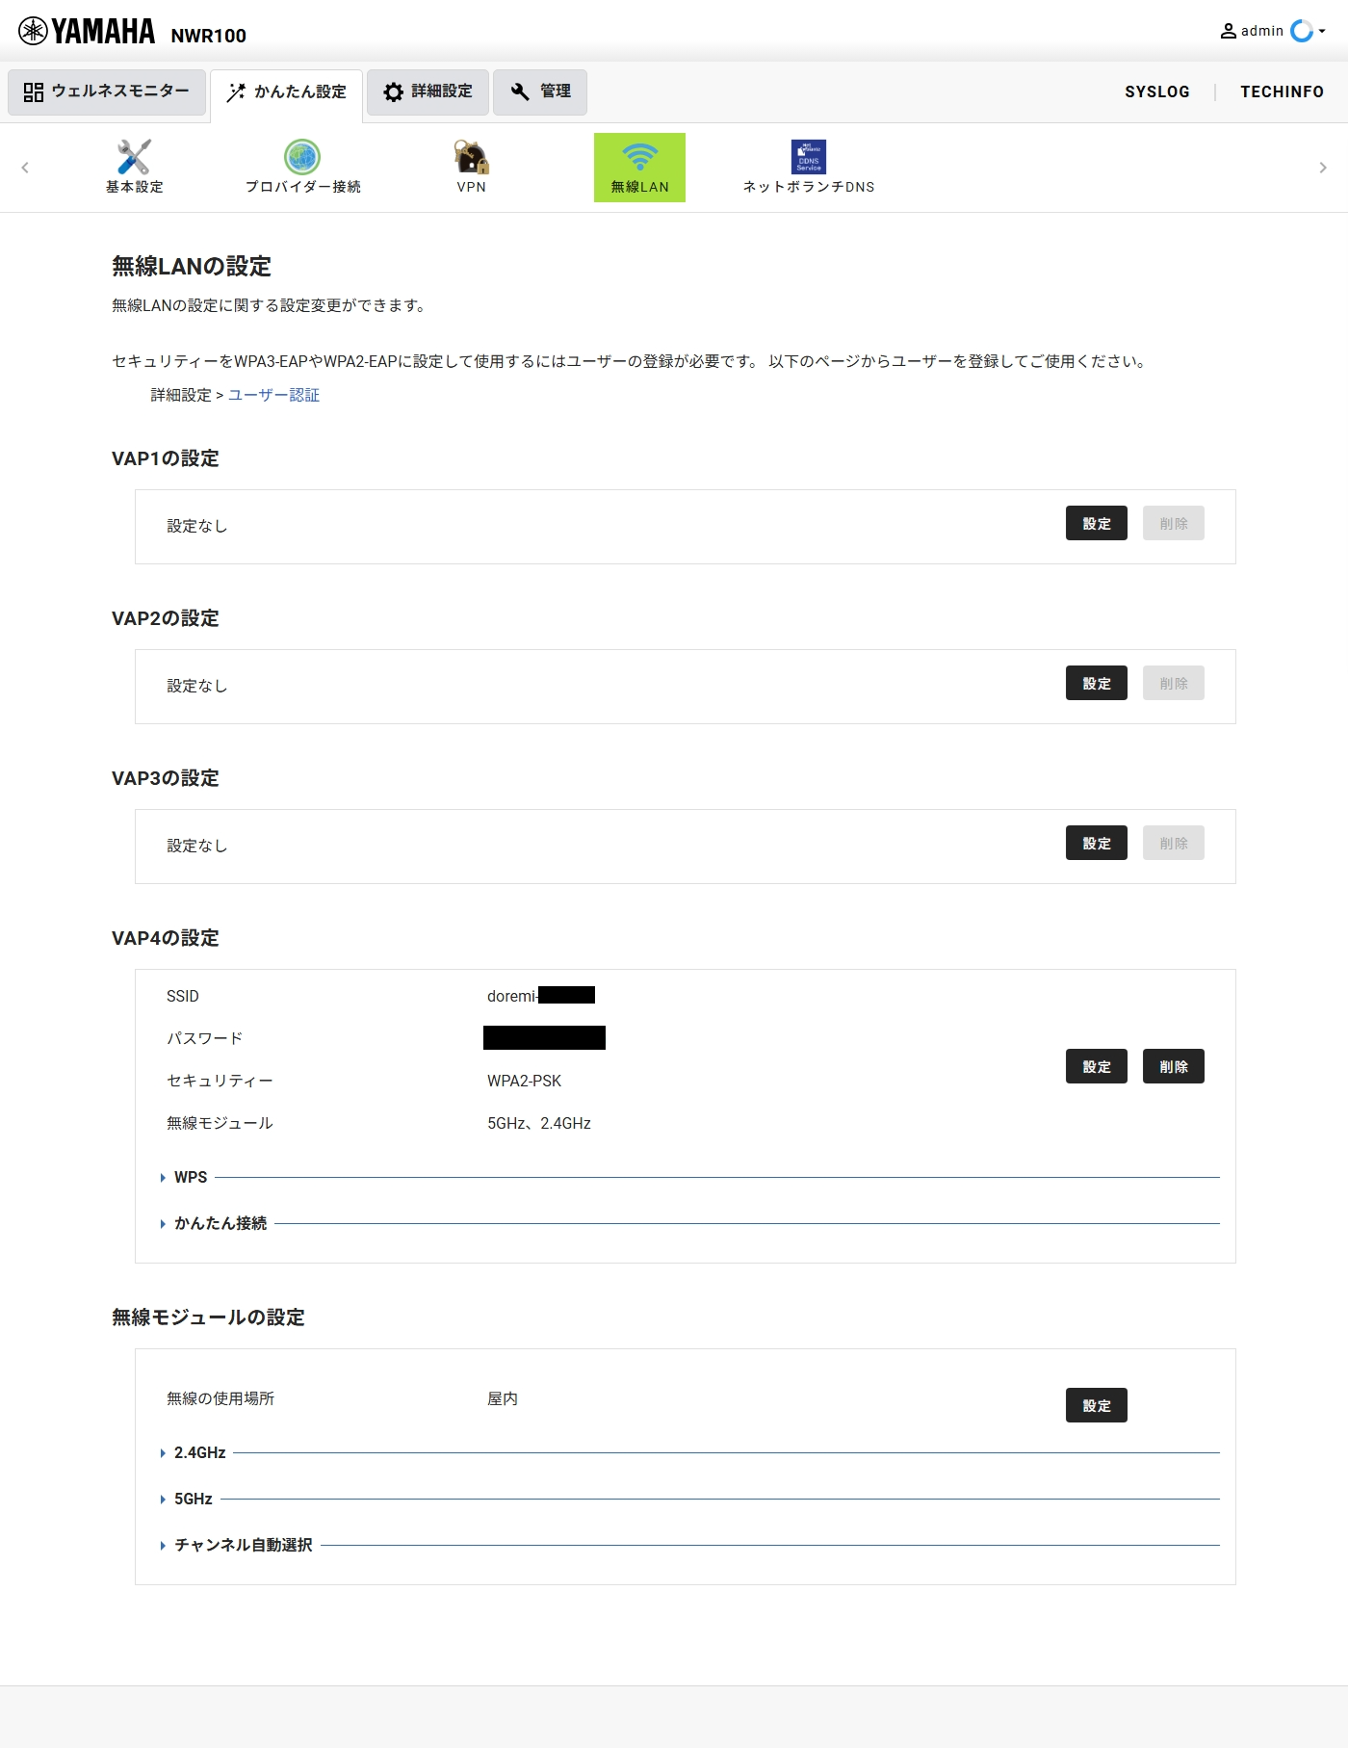Follow the ユーザー認証 link
The width and height of the screenshot is (1348, 1748).
273,395
